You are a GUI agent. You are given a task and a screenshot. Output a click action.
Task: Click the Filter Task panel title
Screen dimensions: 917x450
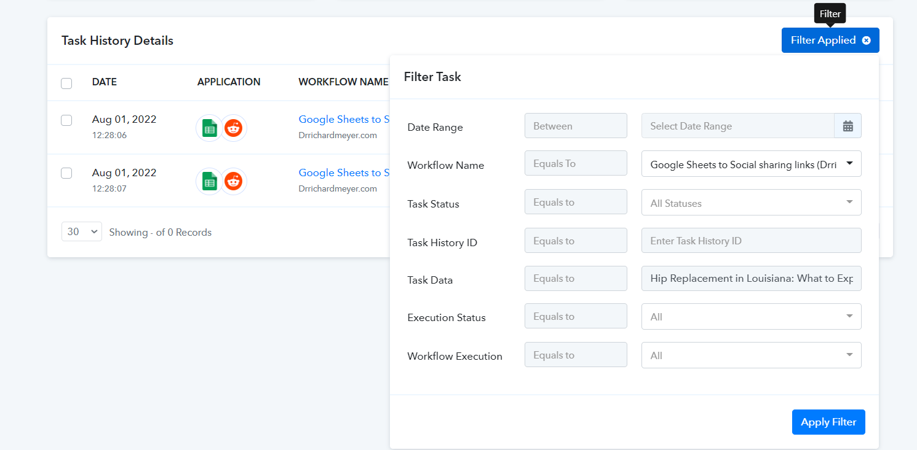[432, 77]
